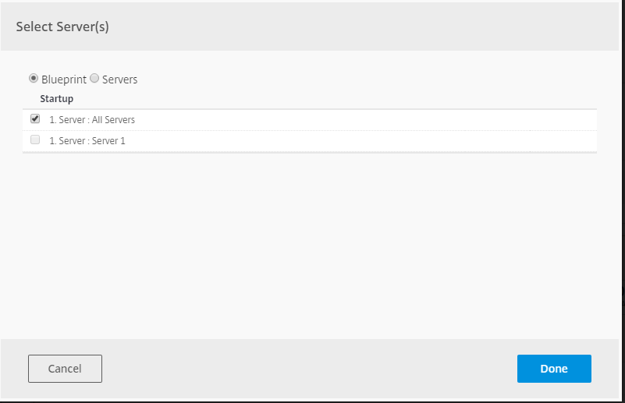Click the Servers option label

pyautogui.click(x=119, y=80)
